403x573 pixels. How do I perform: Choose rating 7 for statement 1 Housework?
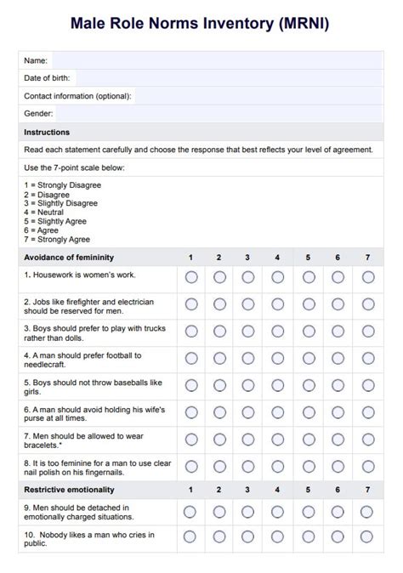(x=368, y=277)
